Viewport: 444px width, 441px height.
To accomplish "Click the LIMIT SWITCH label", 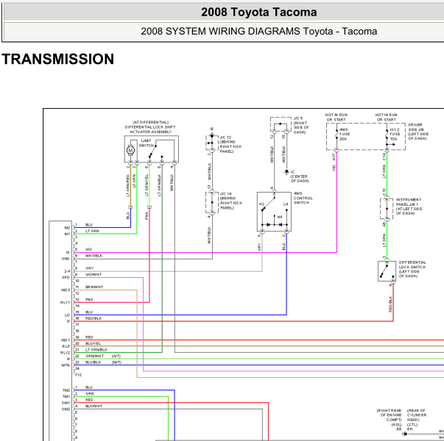I will point(146,143).
